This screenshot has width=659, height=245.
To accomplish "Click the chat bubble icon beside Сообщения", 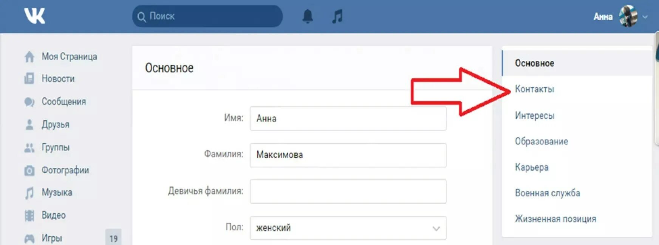I will (29, 102).
